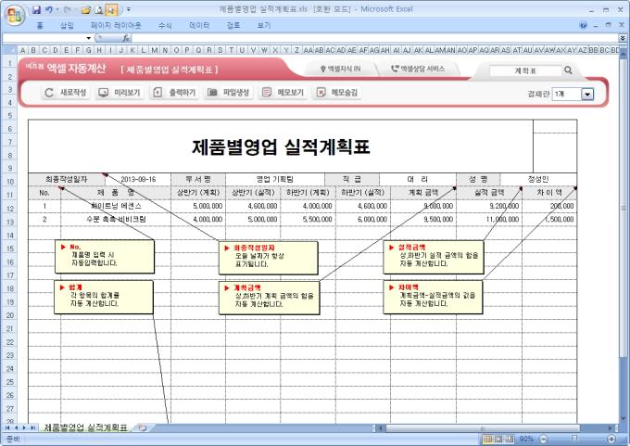Click the 합계 memo note
The image size is (630, 446).
point(104,297)
